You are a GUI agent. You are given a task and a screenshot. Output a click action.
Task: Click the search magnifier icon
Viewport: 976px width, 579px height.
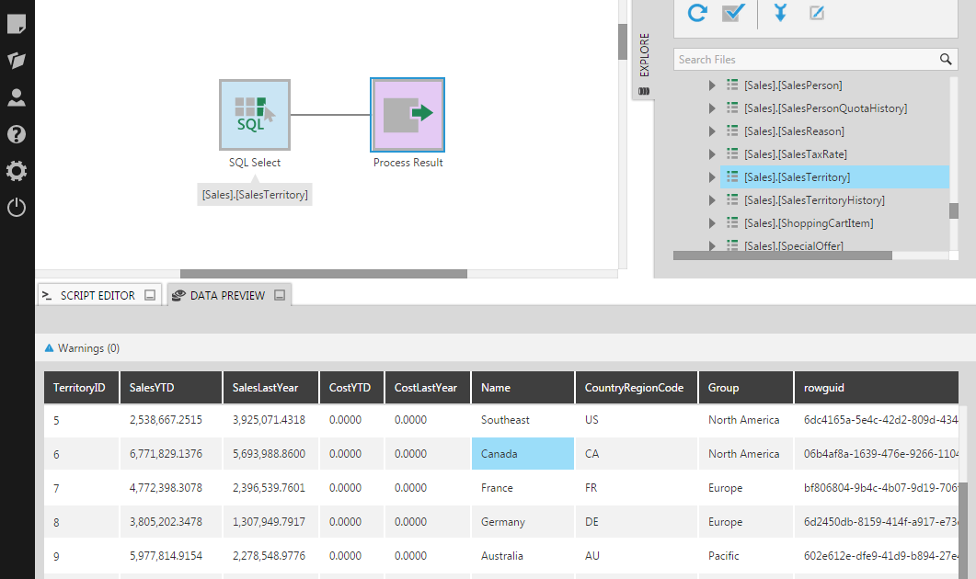tap(946, 59)
